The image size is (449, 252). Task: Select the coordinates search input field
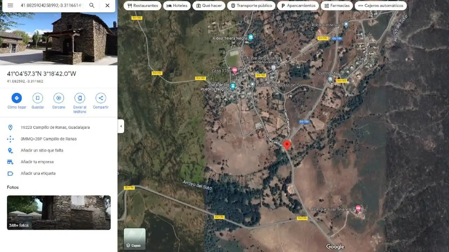tap(51, 6)
